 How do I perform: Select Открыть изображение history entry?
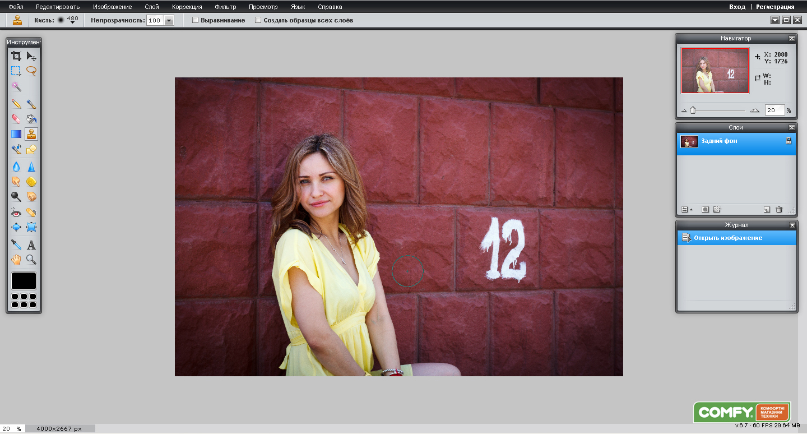tap(737, 238)
